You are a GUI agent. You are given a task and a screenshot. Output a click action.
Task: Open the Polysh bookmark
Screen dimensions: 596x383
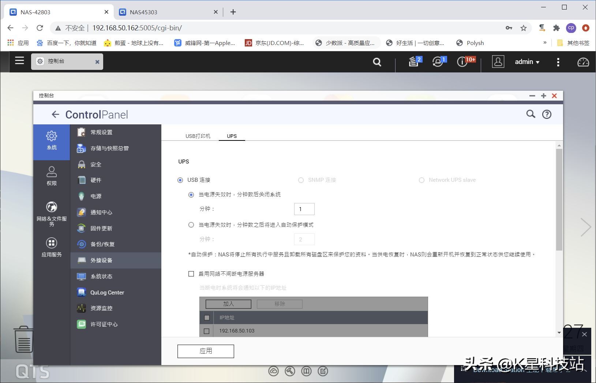pos(470,43)
